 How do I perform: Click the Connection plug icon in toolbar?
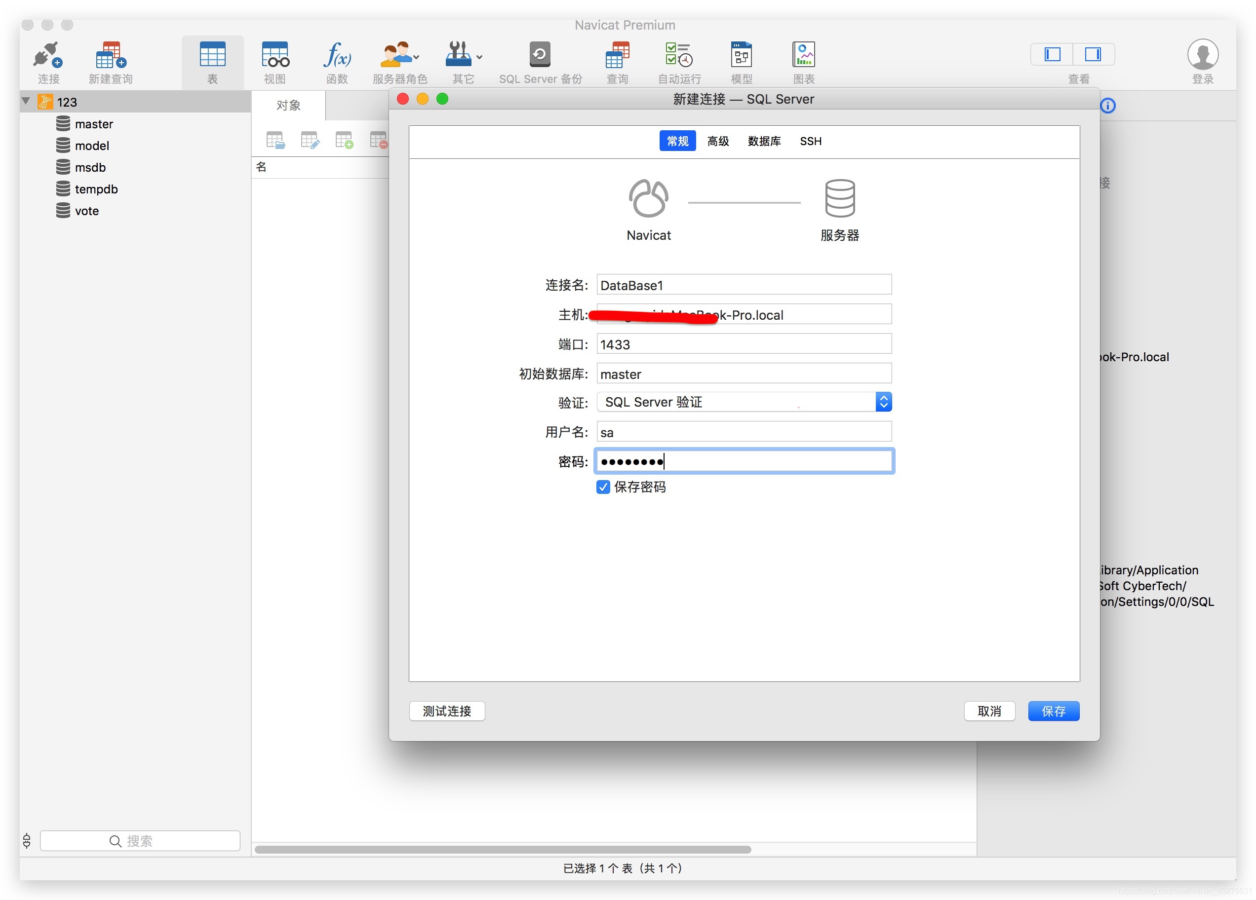(x=47, y=55)
